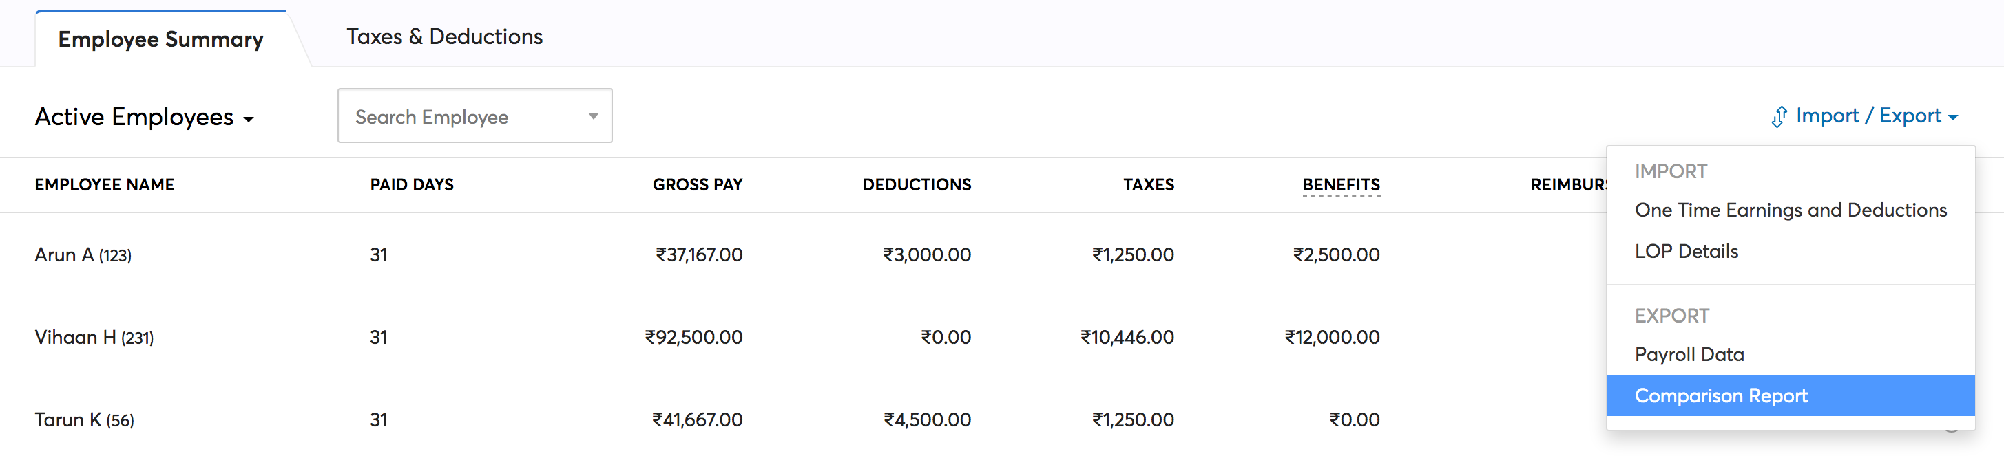The width and height of the screenshot is (2004, 458).
Task: Click the Taxes column header
Action: pyautogui.click(x=1148, y=185)
